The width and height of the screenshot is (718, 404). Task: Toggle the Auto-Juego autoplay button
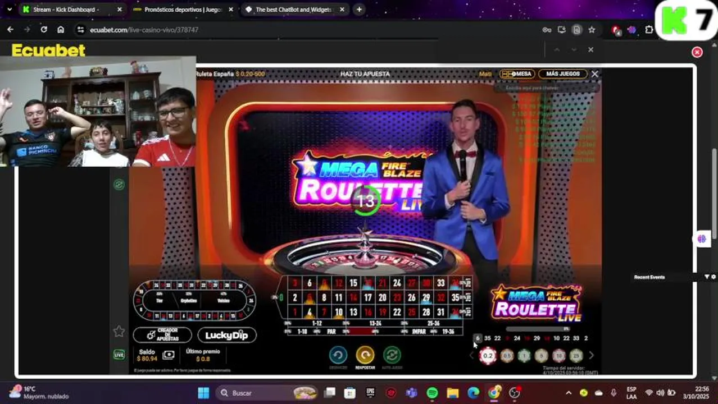coord(392,355)
